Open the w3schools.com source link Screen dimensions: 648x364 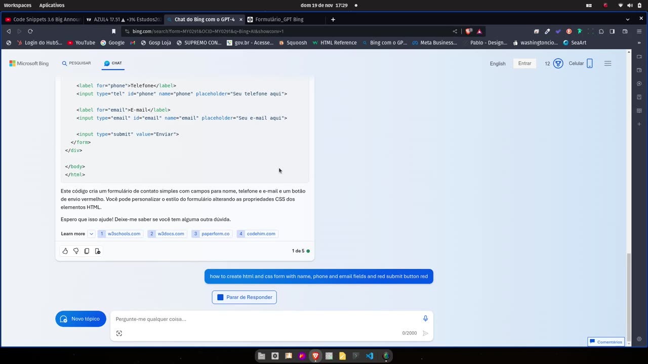tap(120, 234)
